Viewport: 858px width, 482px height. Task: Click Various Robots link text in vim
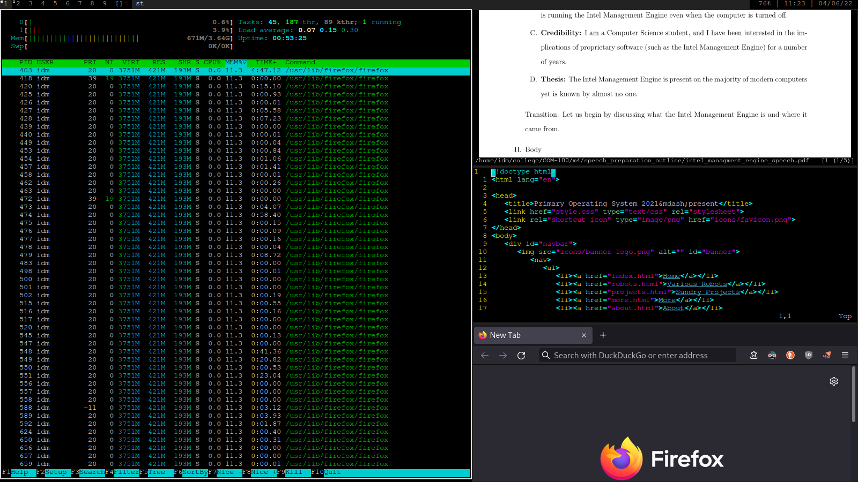[697, 284]
